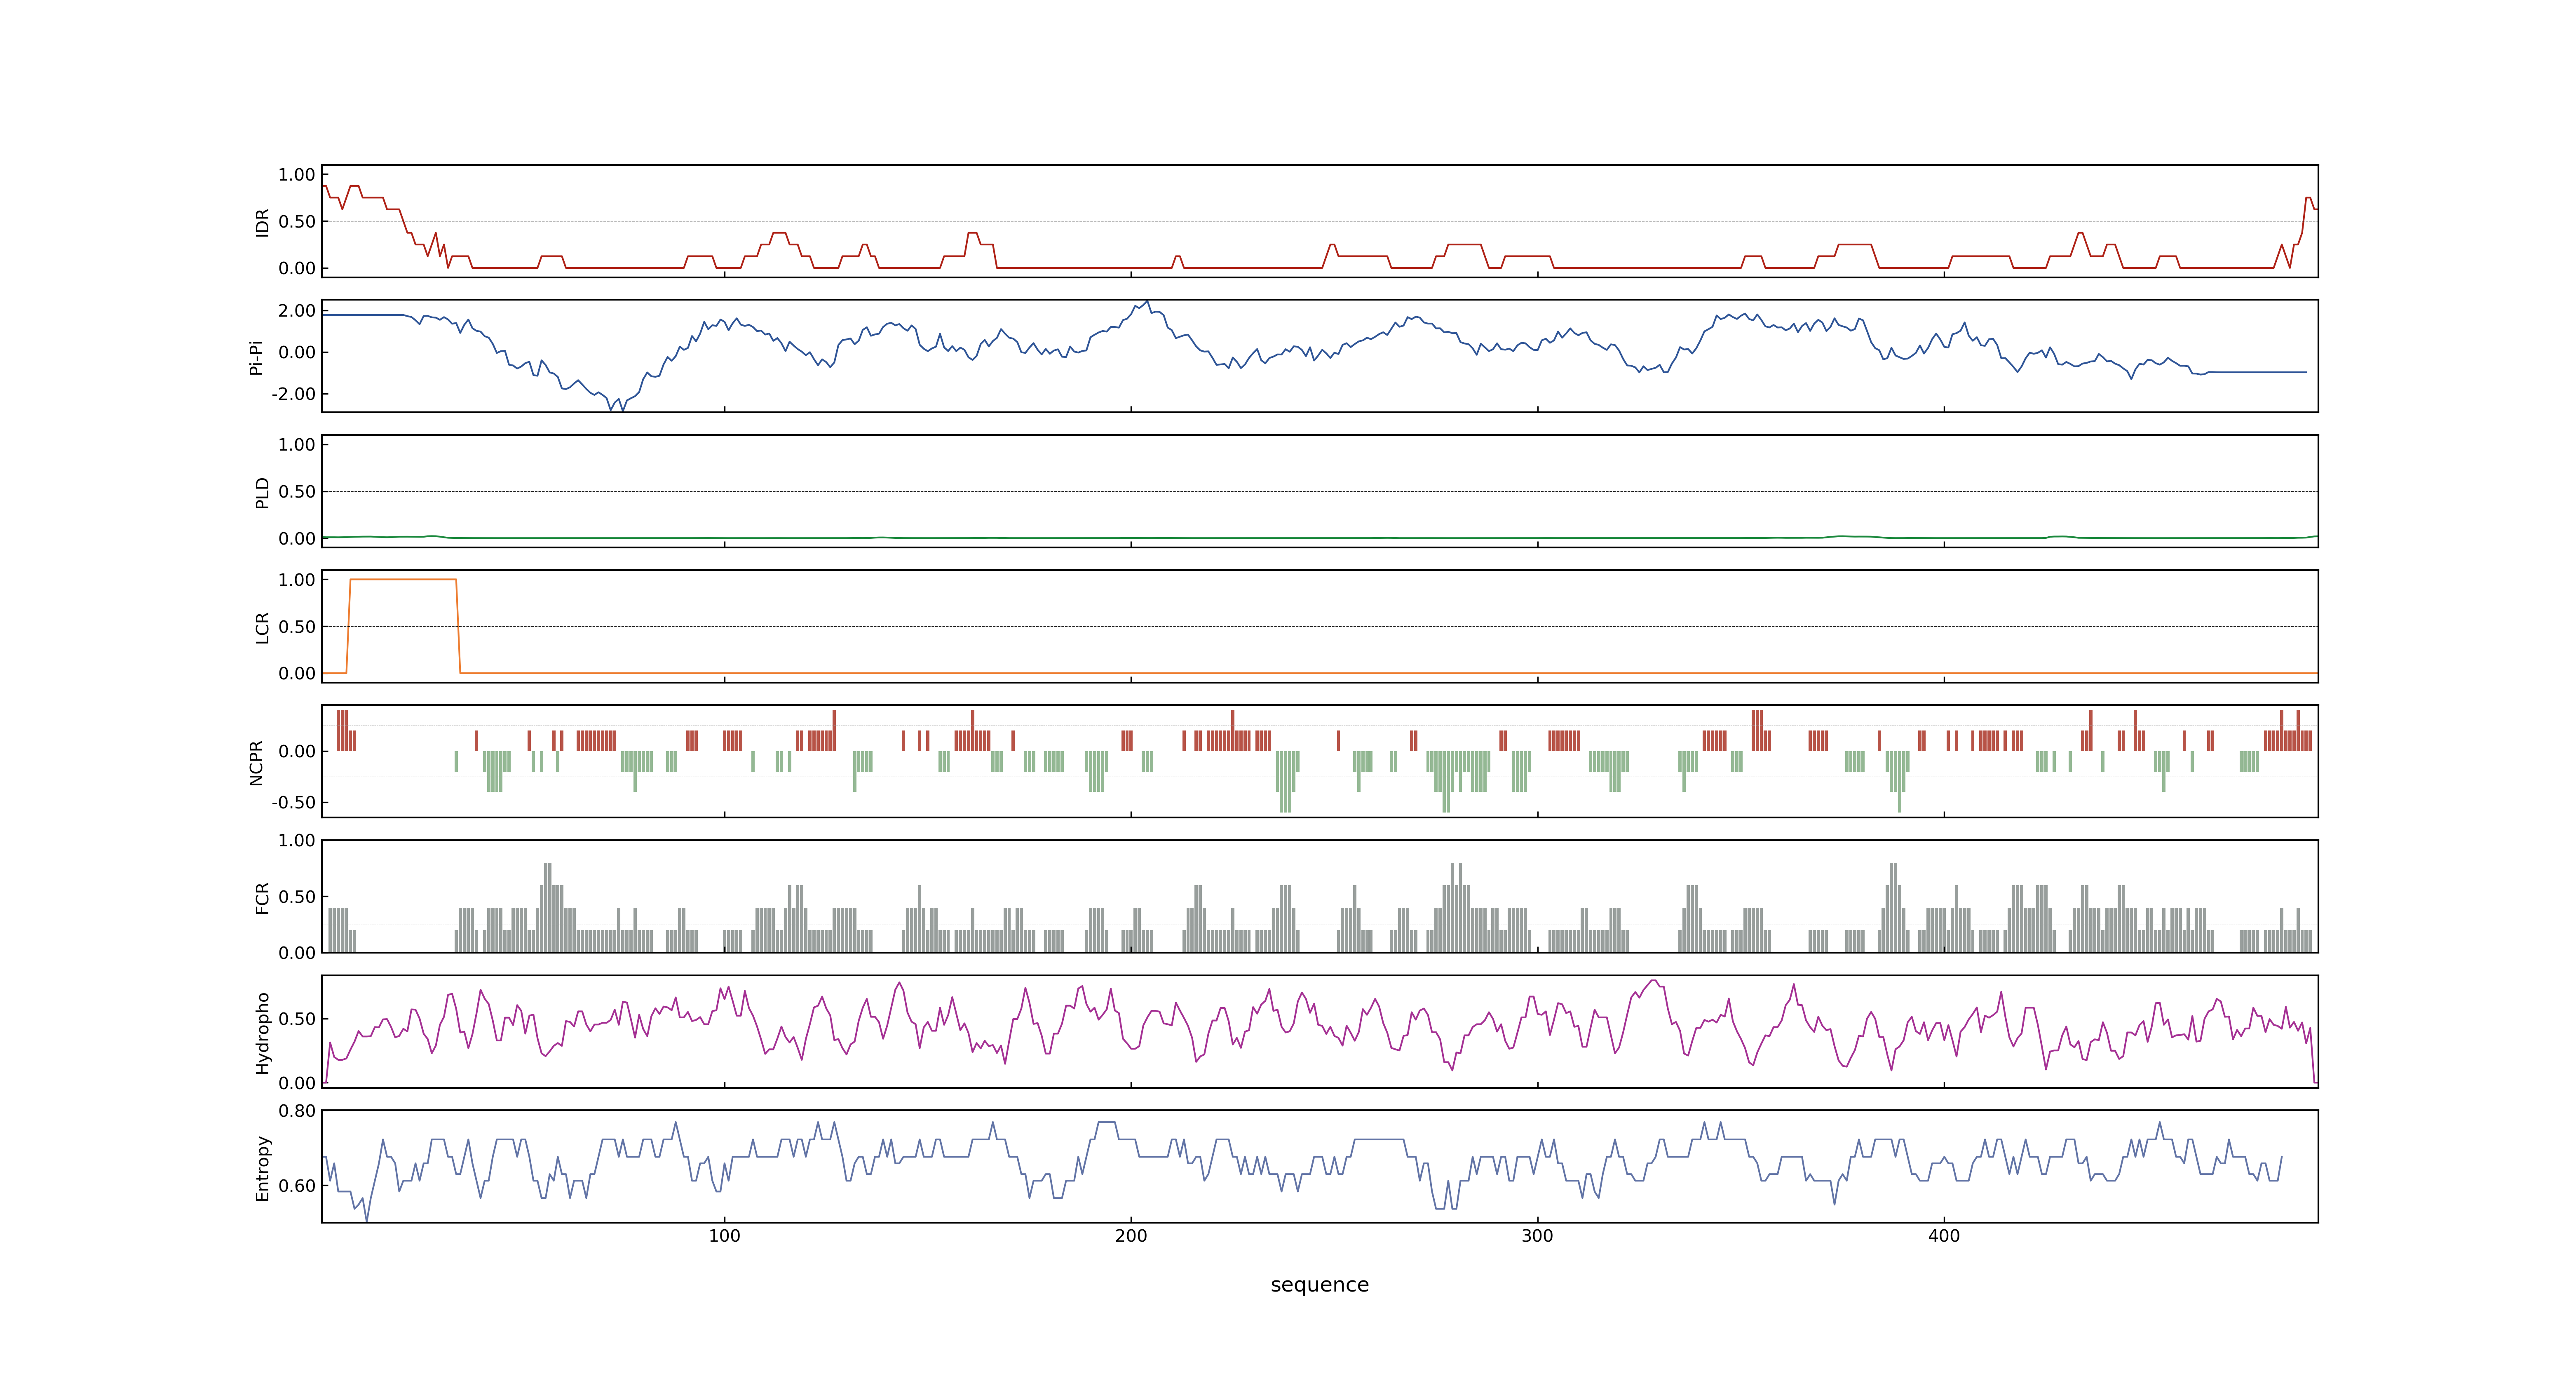The image size is (2576, 1374).
Task: Click the 1.00 tick on PLD axis
Action: pos(297,445)
